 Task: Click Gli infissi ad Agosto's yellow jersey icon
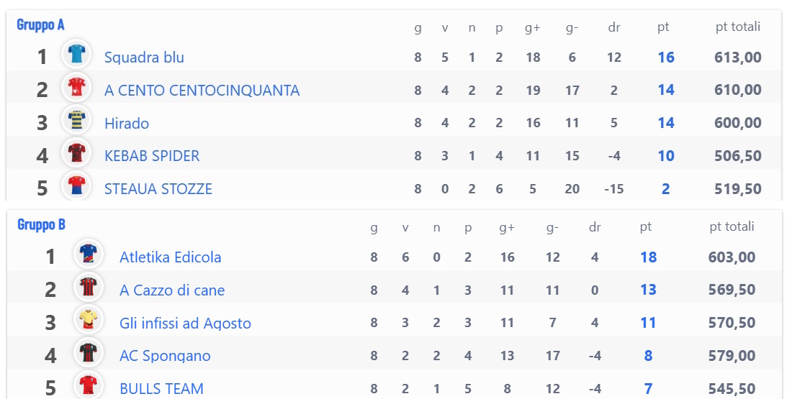pos(89,320)
